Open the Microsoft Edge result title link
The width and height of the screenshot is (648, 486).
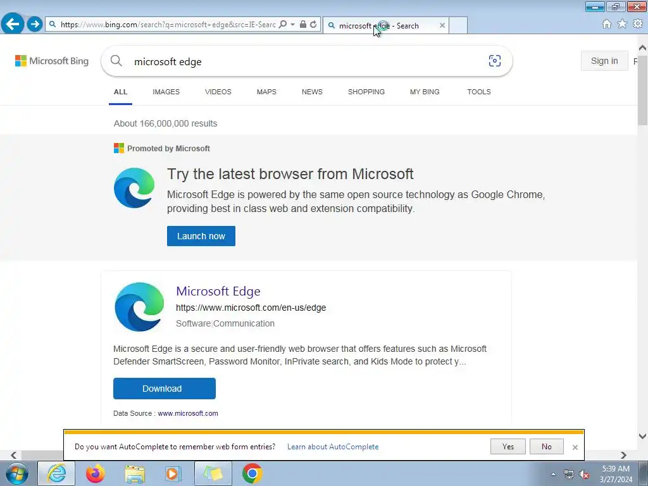[218, 291]
